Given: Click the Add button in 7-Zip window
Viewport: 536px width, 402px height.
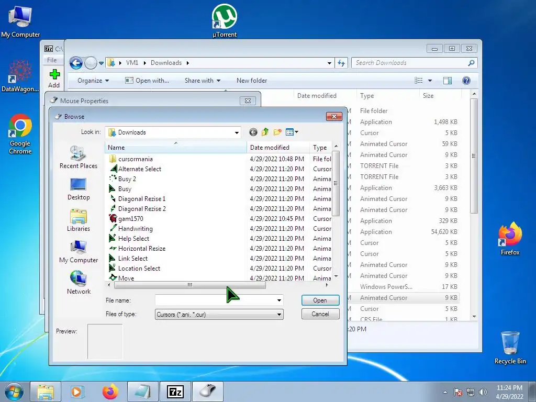Looking at the screenshot, I should pos(54,79).
